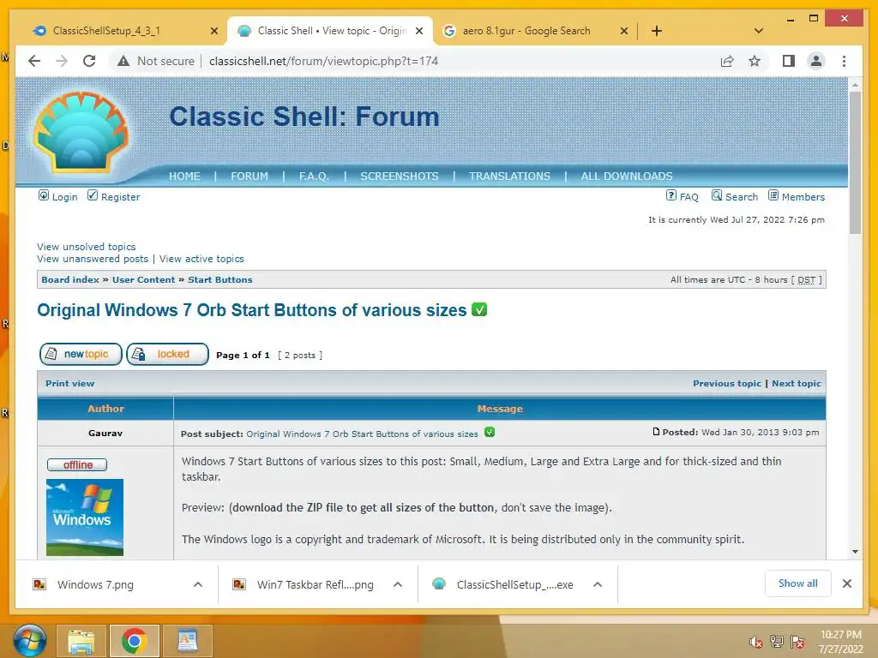Click the offline status badge

77,465
